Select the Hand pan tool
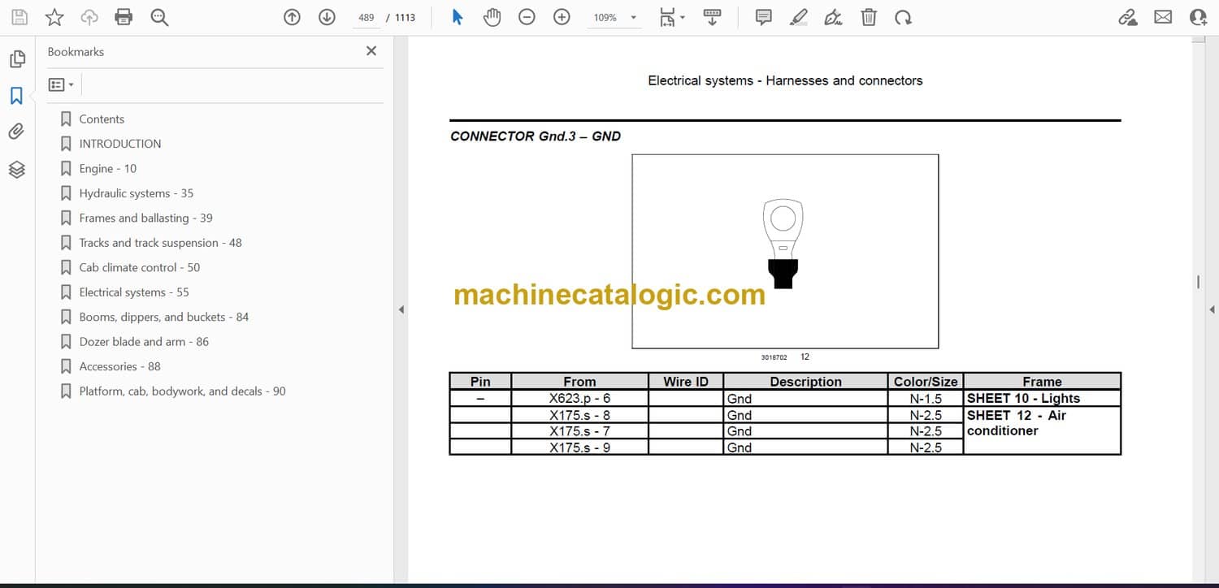1219x588 pixels. (x=492, y=17)
